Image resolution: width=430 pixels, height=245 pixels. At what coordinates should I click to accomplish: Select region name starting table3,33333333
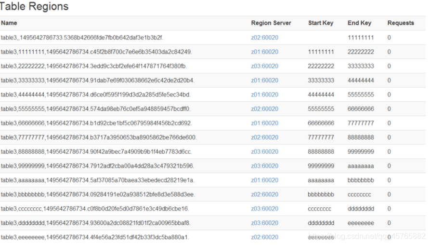coord(97,81)
